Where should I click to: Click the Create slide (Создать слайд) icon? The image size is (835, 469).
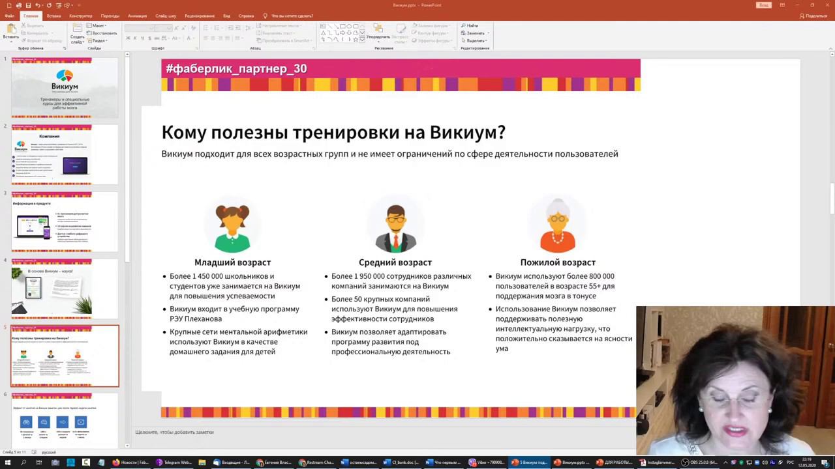click(78, 29)
